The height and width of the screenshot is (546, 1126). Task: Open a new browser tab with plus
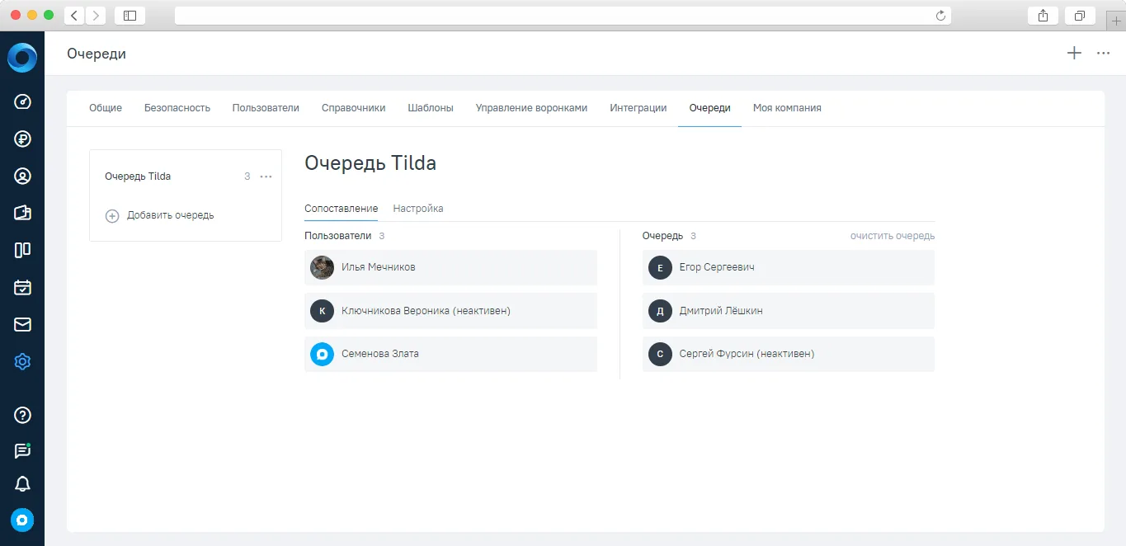pos(1117,21)
